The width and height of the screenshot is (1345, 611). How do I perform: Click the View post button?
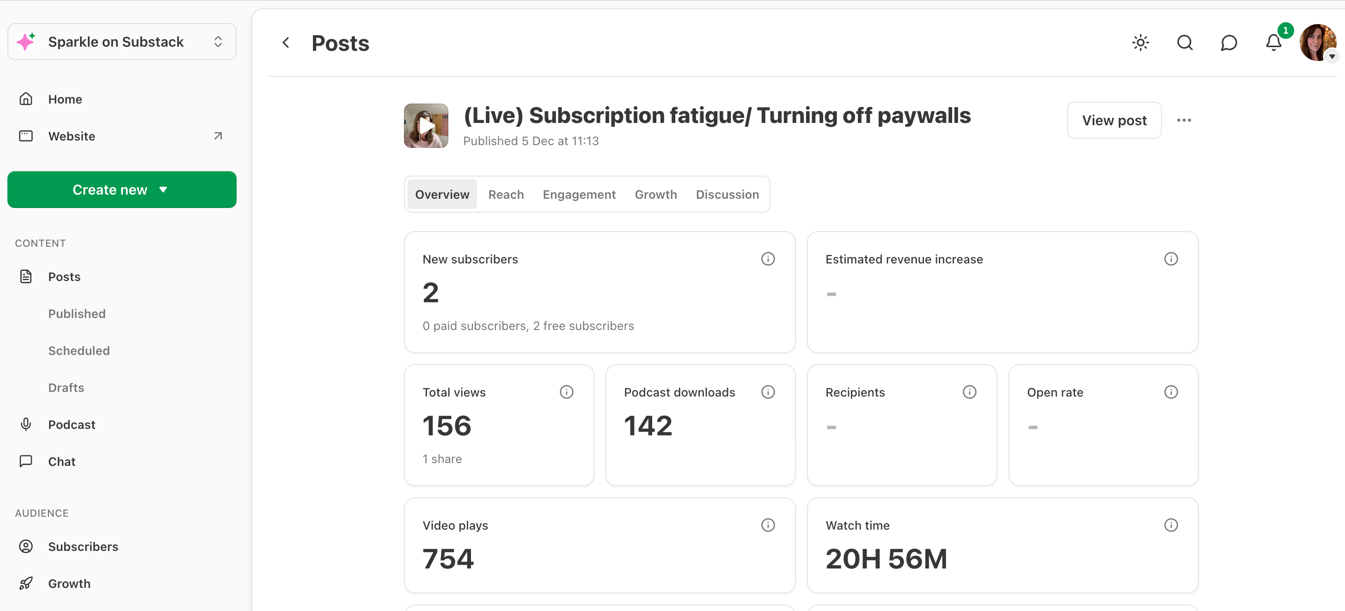(1114, 120)
